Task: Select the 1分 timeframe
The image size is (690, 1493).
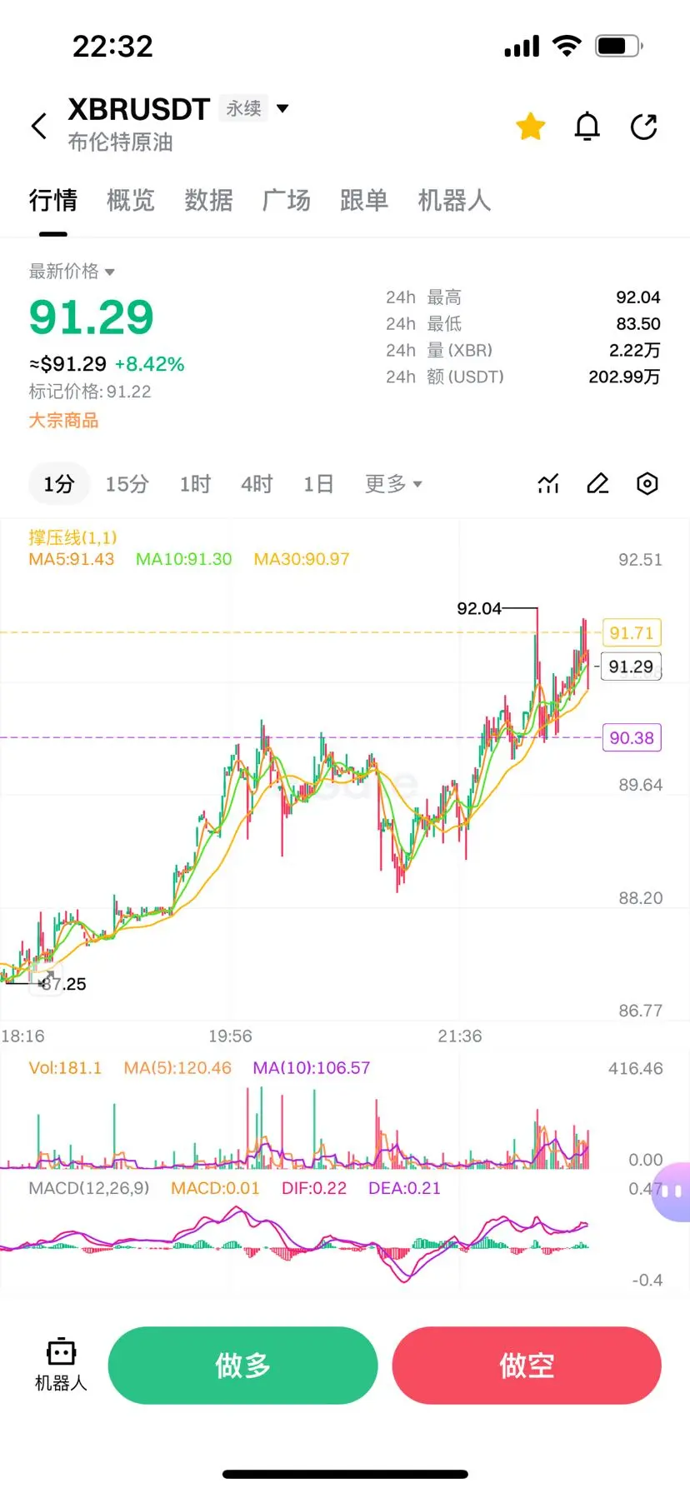Action: click(58, 484)
